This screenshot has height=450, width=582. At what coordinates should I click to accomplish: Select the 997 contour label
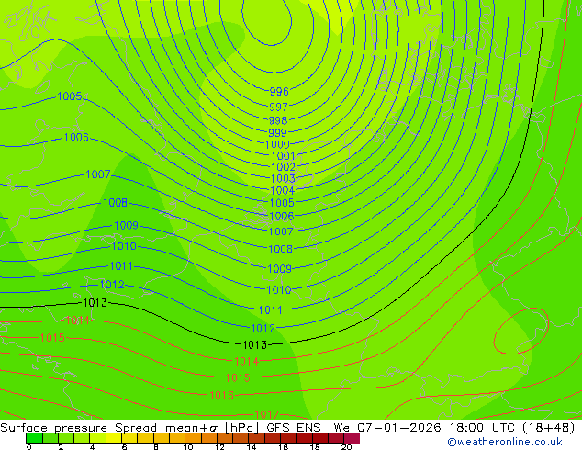[279, 107]
